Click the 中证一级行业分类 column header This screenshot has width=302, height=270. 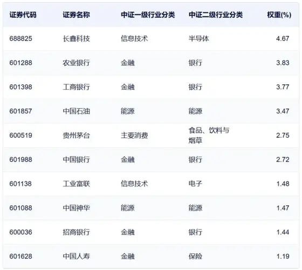point(148,15)
